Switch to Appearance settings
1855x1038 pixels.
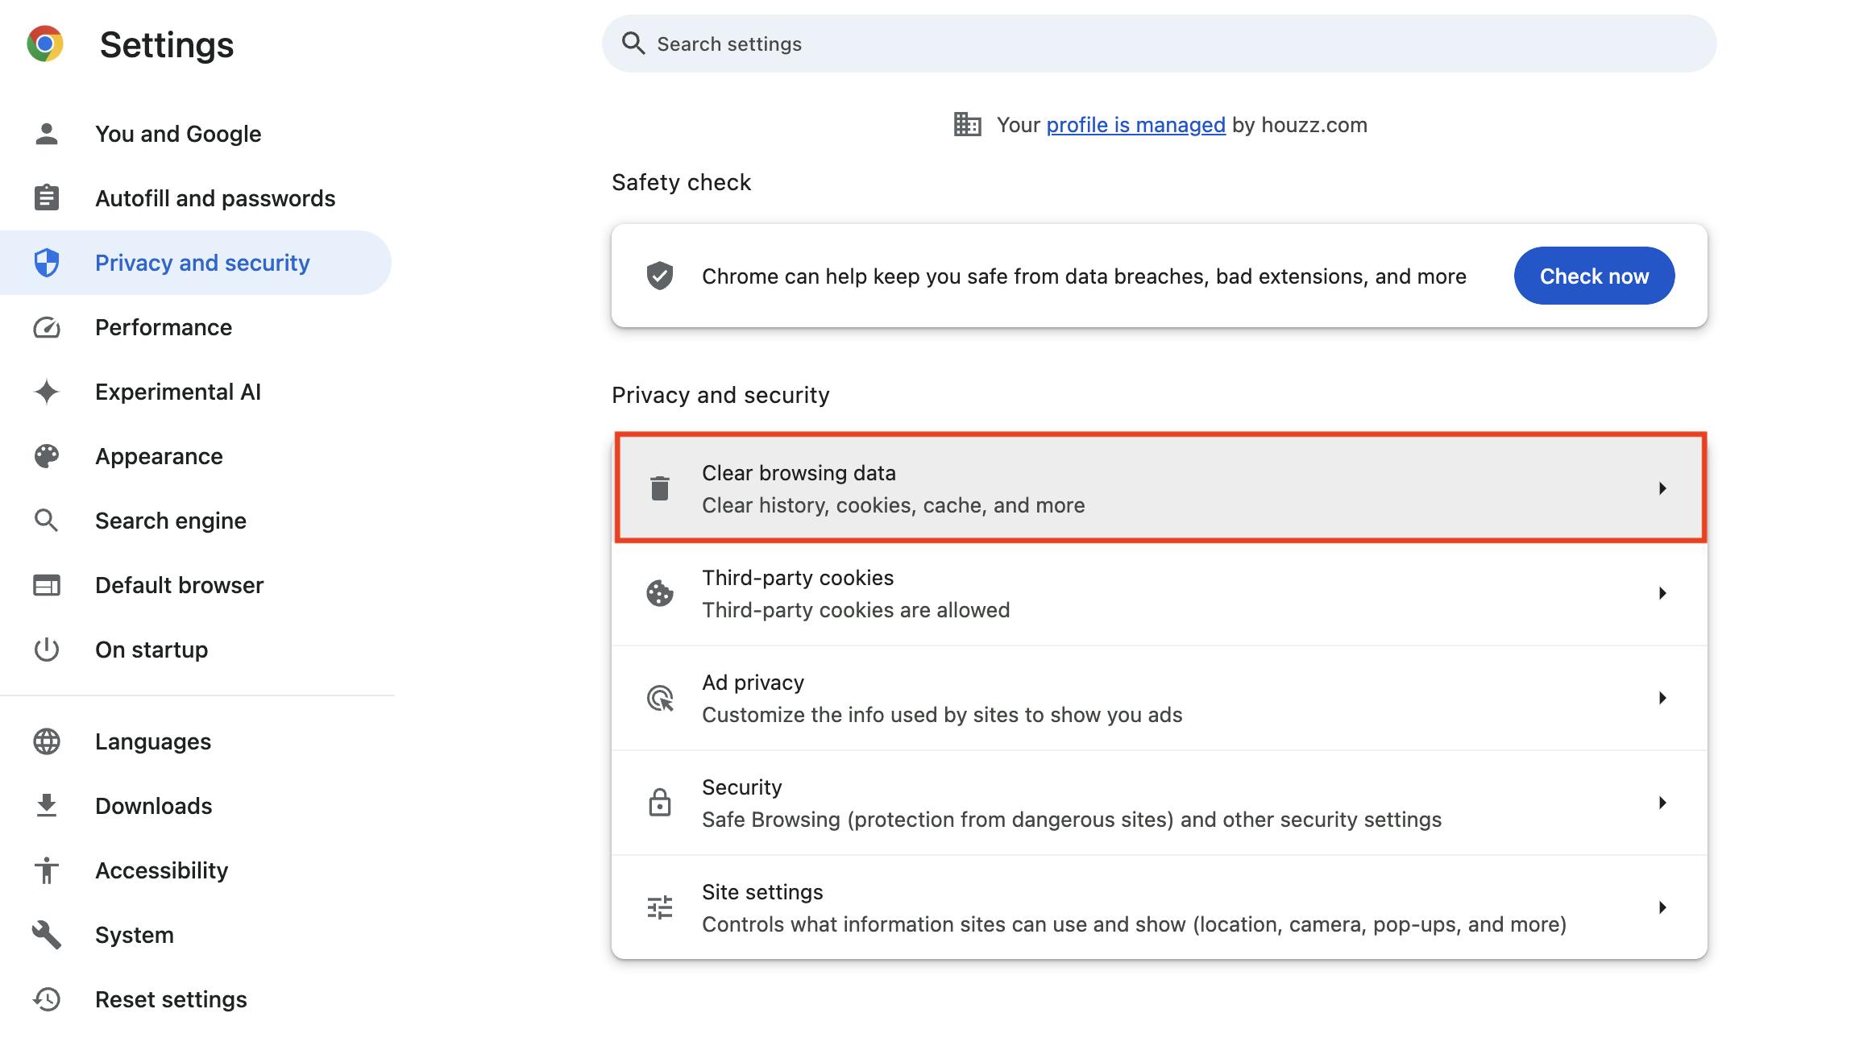[196, 456]
